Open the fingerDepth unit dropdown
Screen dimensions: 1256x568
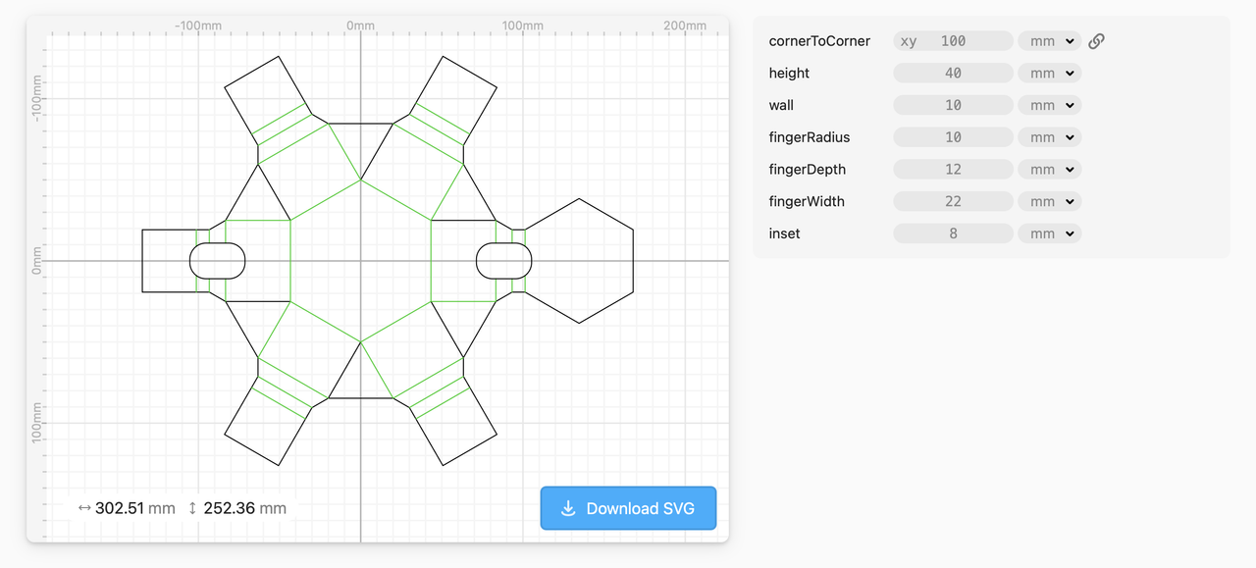coord(1049,169)
